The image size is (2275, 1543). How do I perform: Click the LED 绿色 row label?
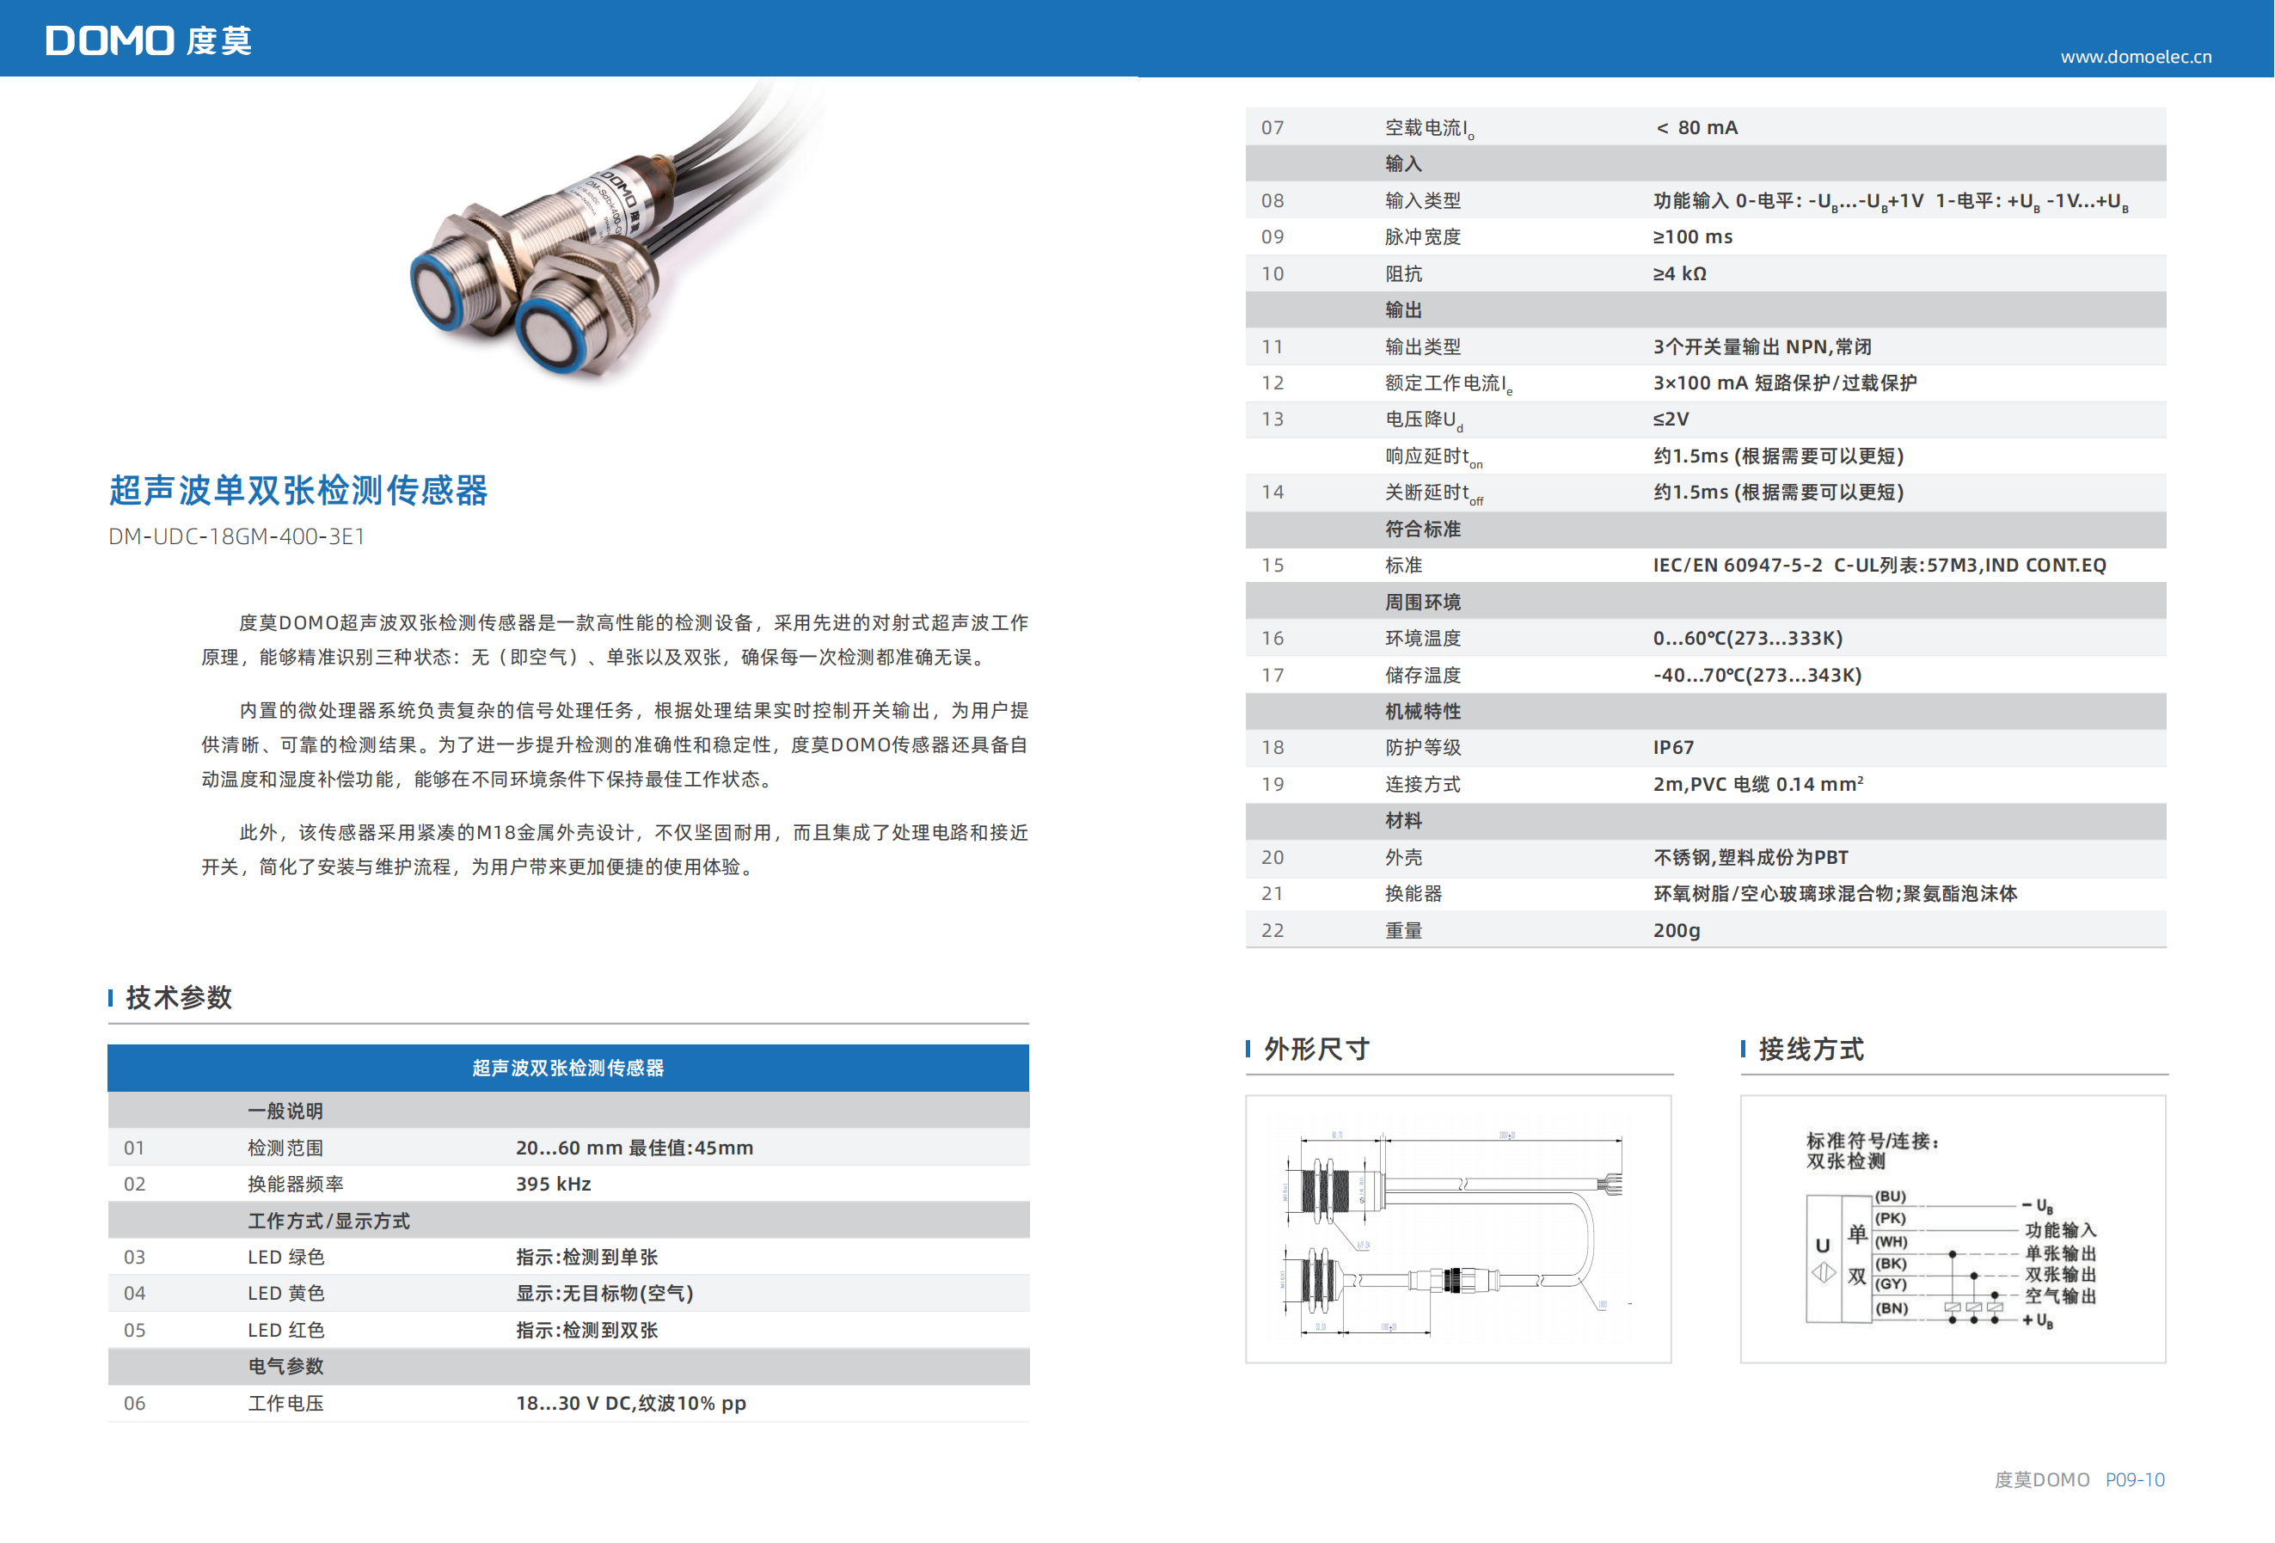coord(285,1258)
